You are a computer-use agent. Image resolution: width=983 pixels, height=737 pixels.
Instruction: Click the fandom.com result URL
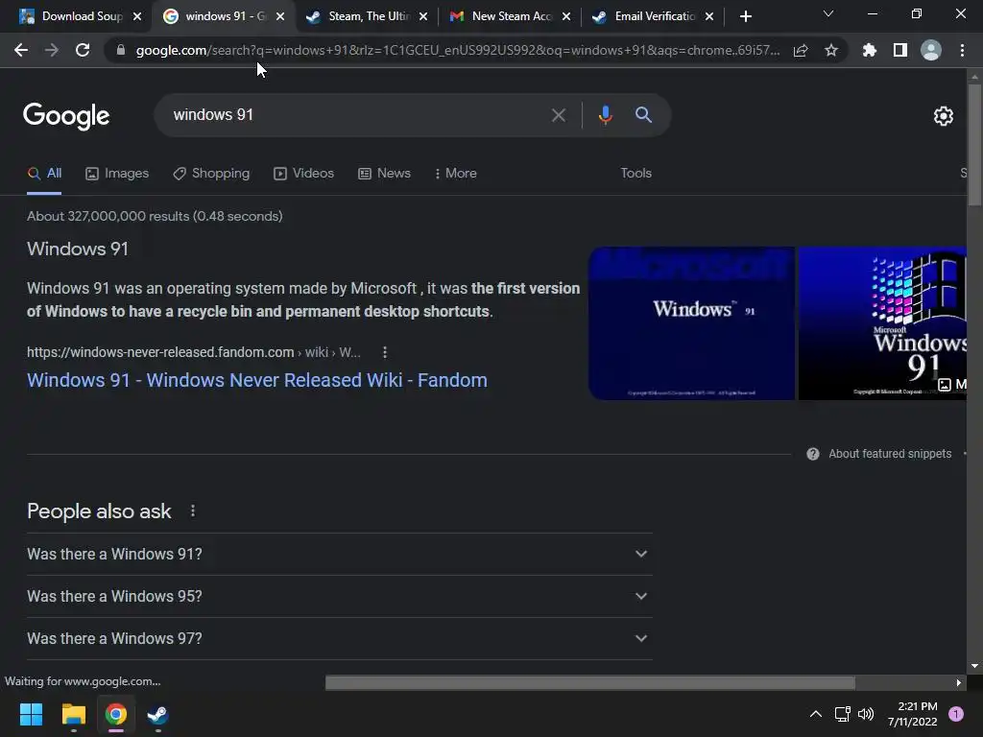click(x=194, y=352)
